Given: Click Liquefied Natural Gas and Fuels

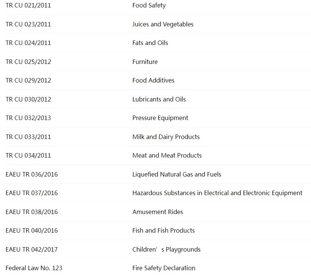Looking at the screenshot, I should tap(176, 175).
